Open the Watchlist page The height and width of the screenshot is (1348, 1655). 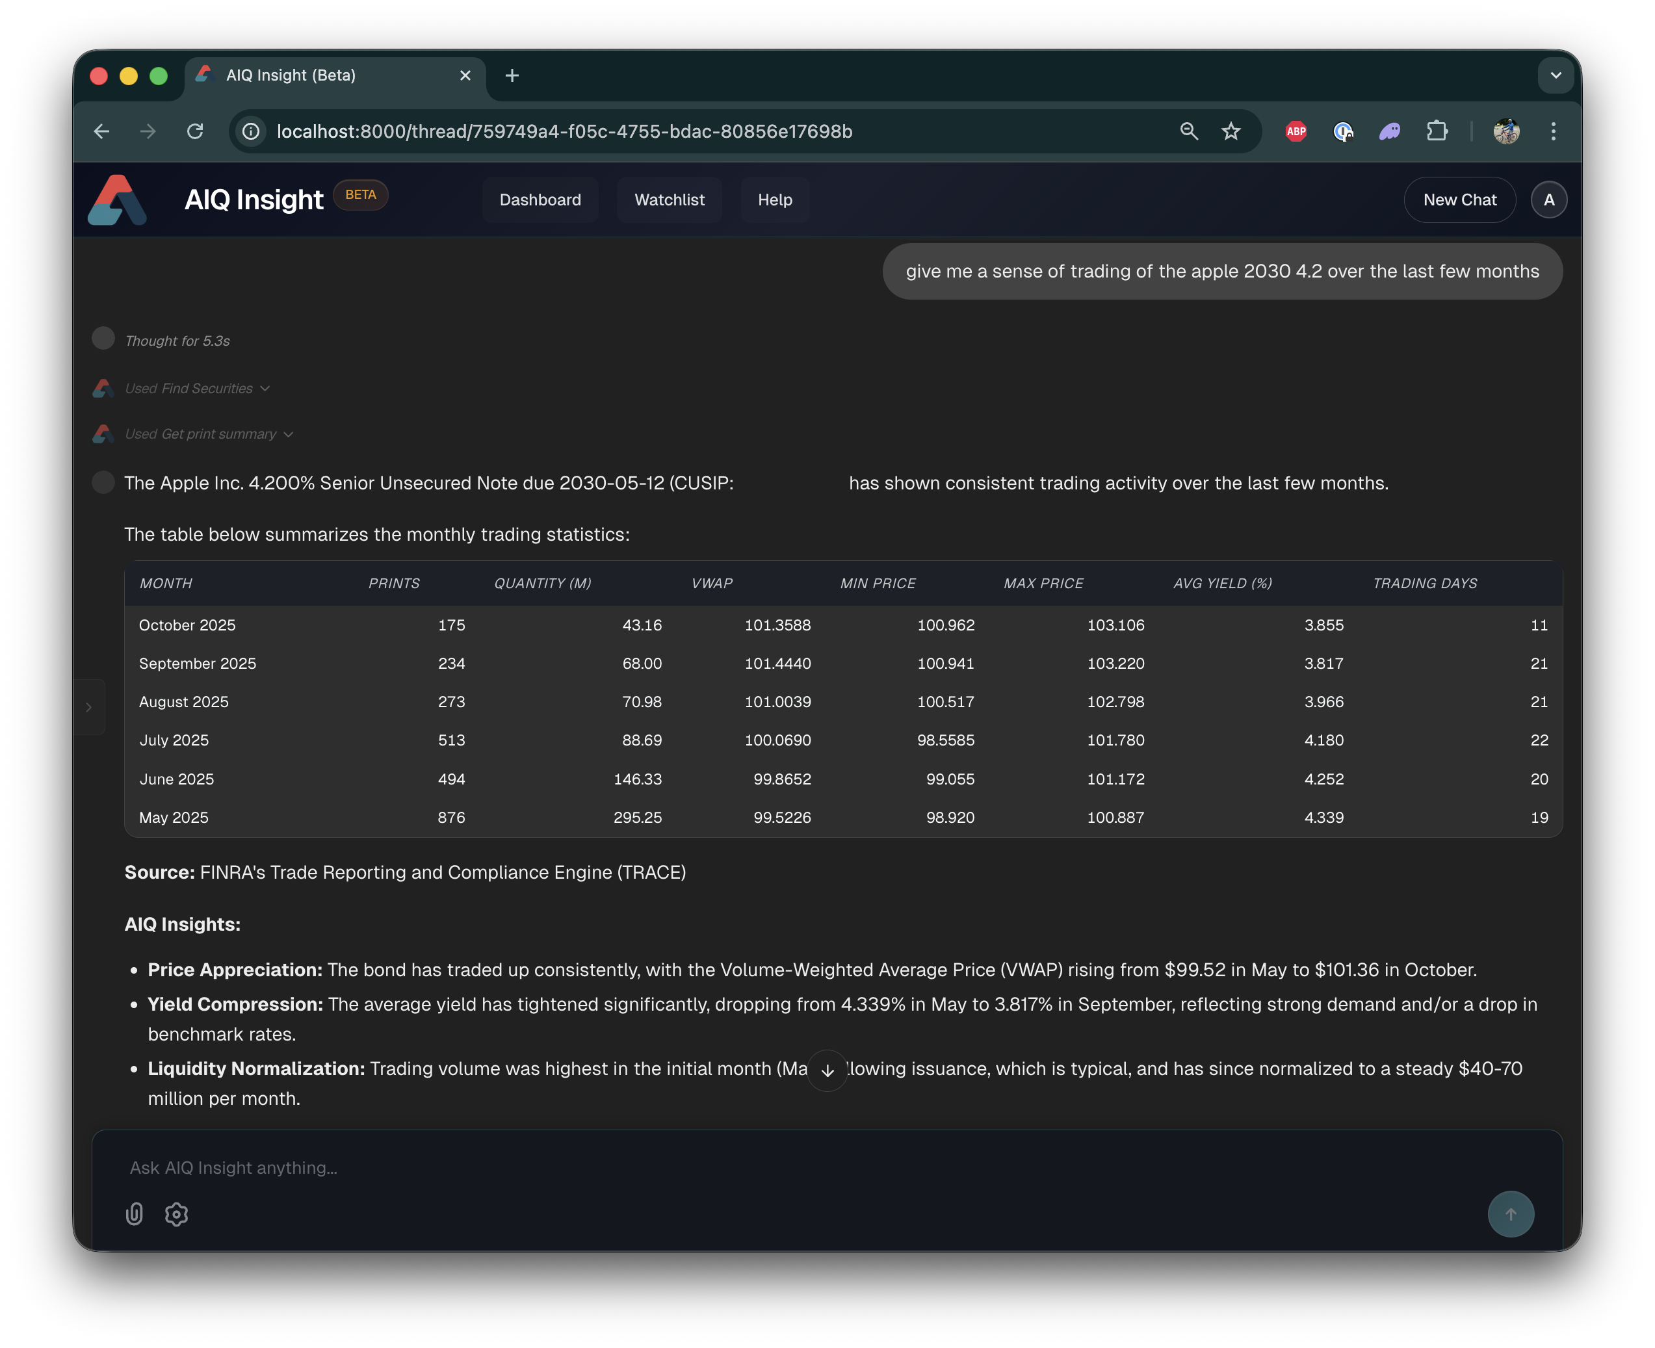point(670,200)
